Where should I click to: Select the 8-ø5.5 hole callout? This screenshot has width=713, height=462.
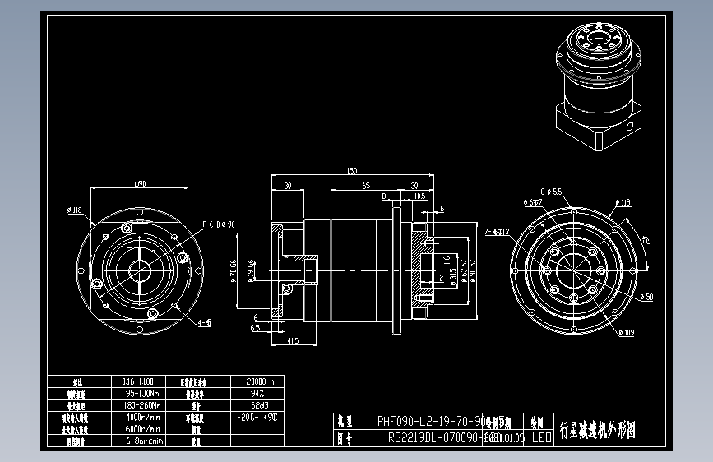pyautogui.click(x=551, y=192)
